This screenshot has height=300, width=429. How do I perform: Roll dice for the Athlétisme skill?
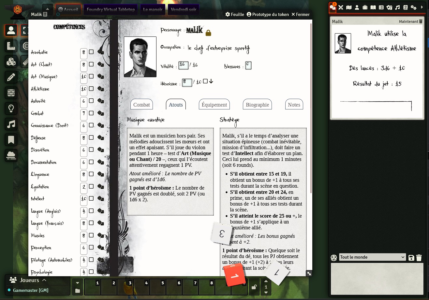coord(100,89)
